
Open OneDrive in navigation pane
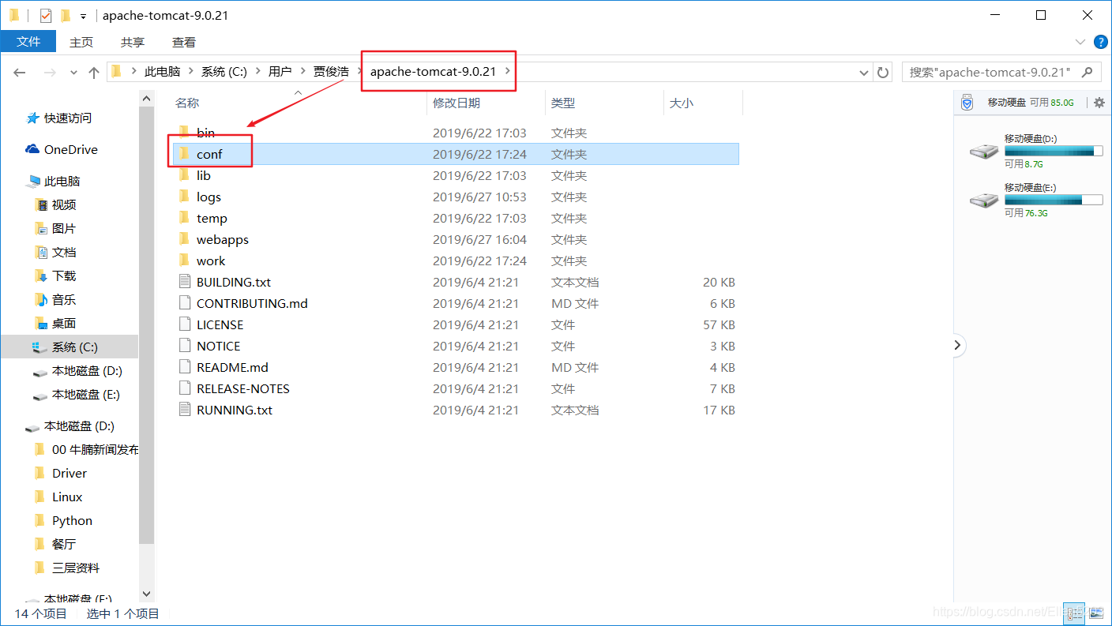tap(71, 149)
